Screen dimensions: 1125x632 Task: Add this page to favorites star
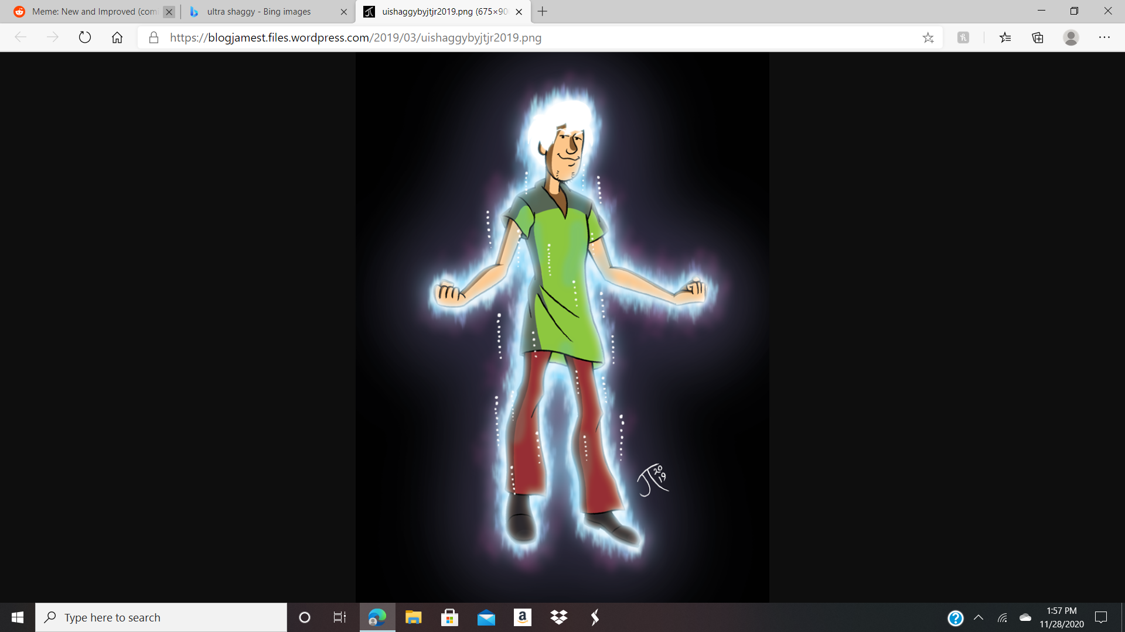[x=928, y=37]
